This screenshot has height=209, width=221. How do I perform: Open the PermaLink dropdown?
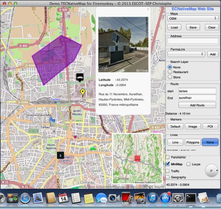coord(186,54)
